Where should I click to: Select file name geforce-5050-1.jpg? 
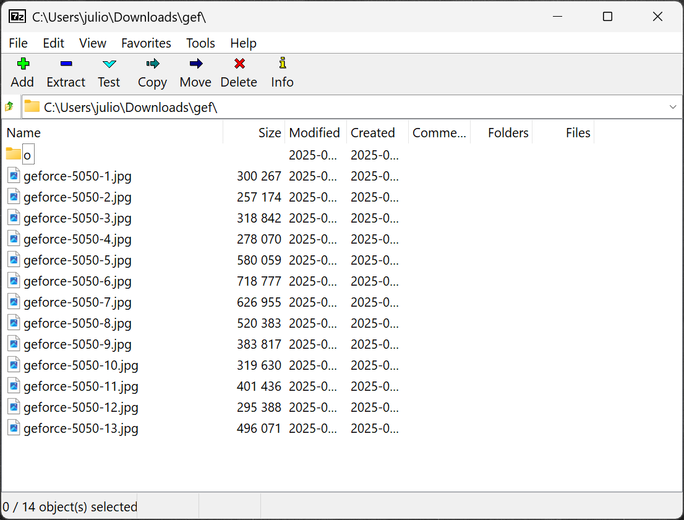point(78,176)
